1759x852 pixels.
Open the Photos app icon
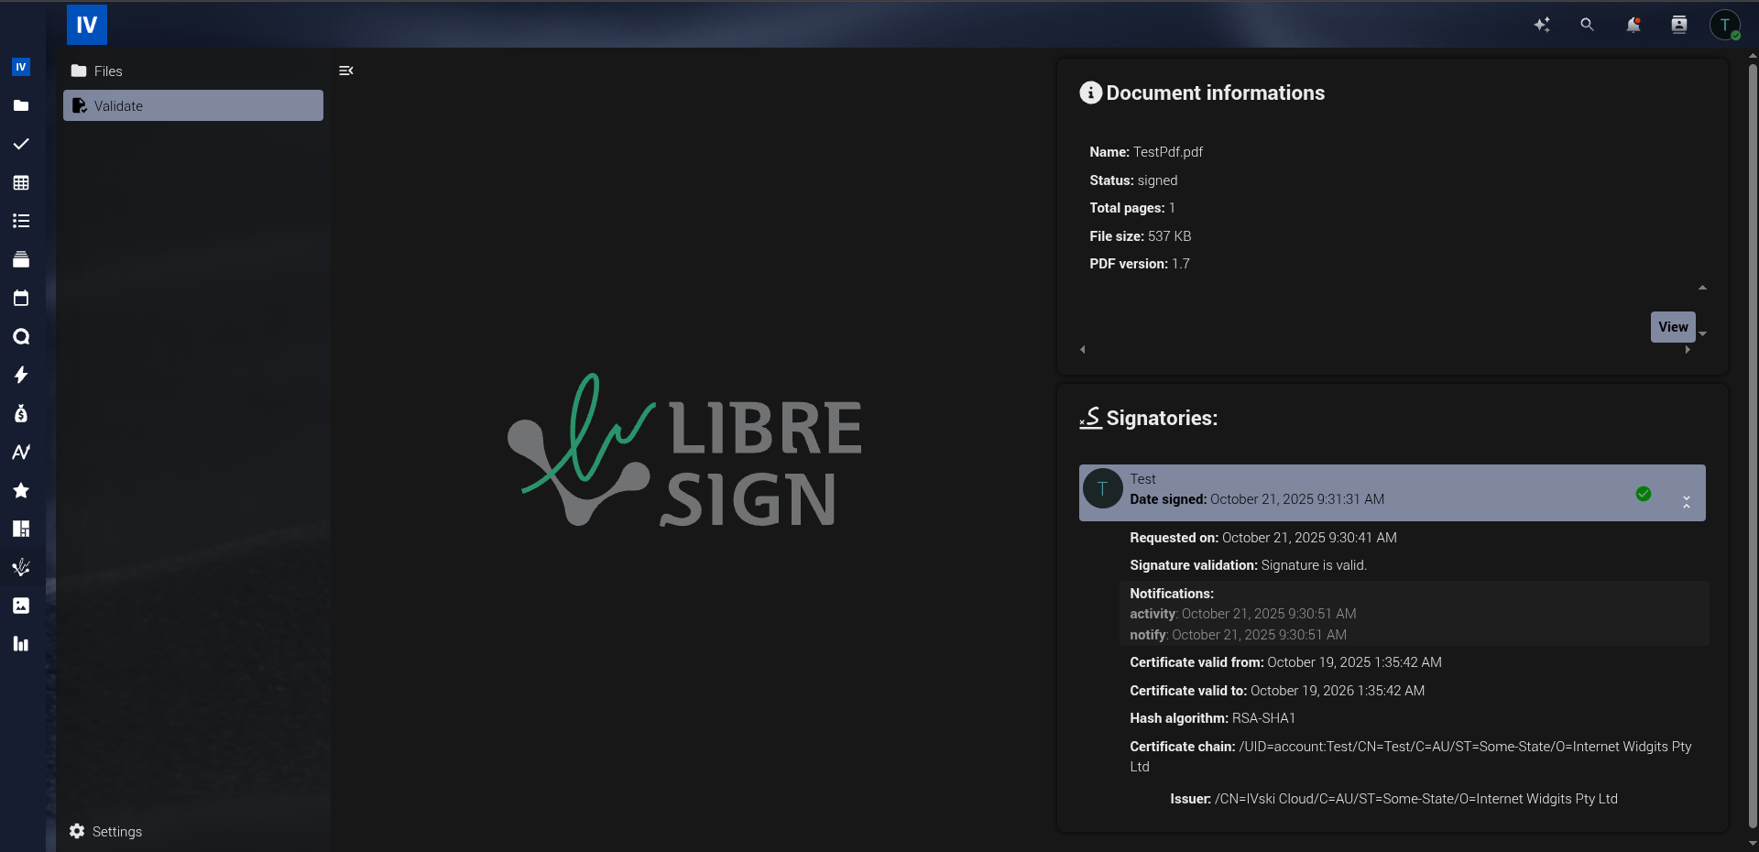[x=21, y=606]
